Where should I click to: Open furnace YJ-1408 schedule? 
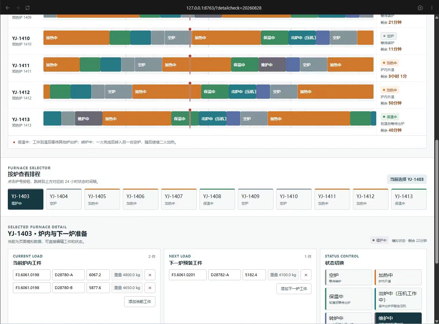tap(217, 199)
